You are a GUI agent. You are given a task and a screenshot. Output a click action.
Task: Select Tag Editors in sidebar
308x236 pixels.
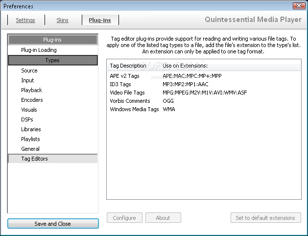pos(52,159)
